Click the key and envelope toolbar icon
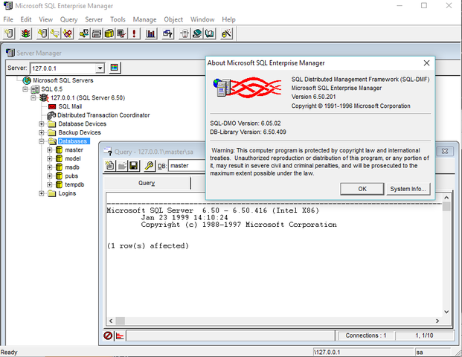This screenshot has width=462, height=357. click(55, 33)
